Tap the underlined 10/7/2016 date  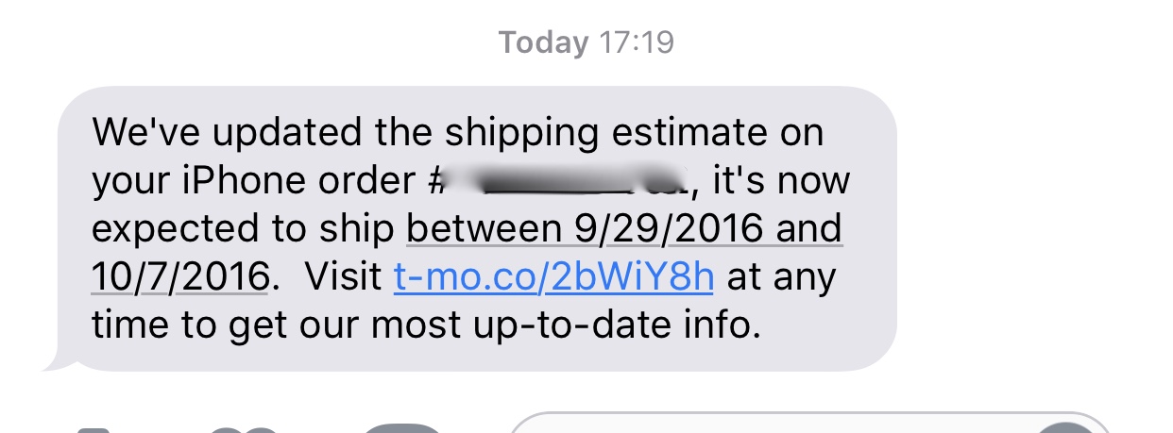pos(181,277)
